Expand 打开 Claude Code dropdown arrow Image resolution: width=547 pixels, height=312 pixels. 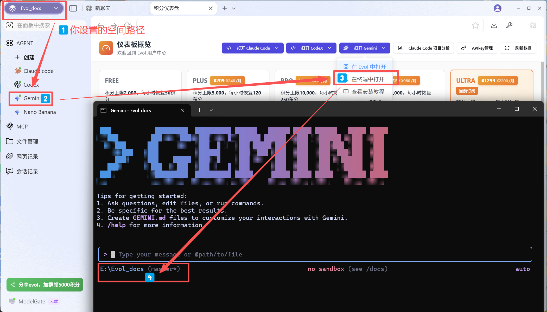click(277, 48)
